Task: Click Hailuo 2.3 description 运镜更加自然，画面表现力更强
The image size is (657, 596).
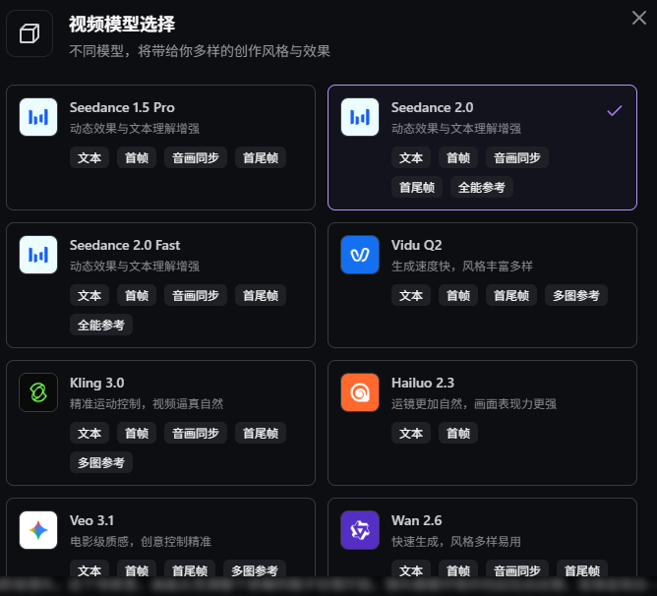Action: click(x=473, y=403)
